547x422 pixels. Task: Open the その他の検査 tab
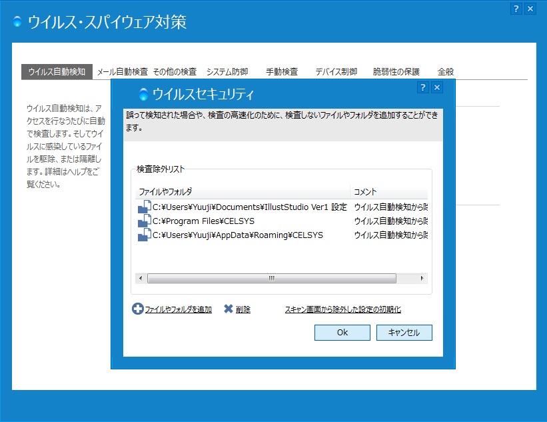coord(175,72)
